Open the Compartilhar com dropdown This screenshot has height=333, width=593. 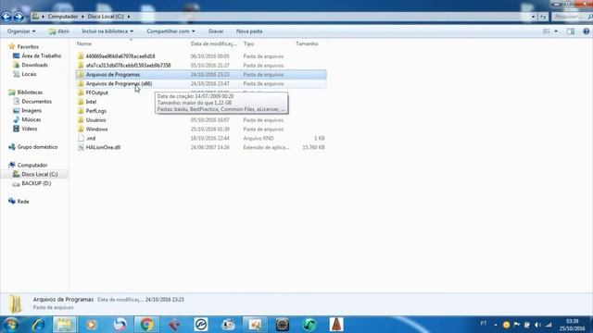tap(170, 31)
